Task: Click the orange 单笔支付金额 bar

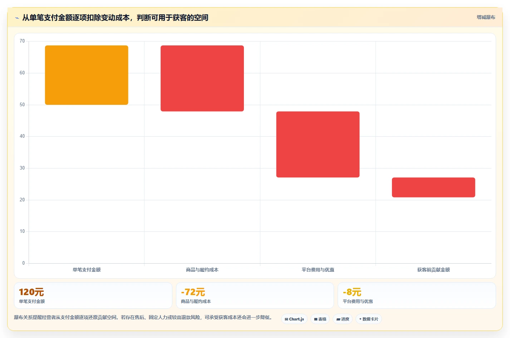Action: coord(87,75)
